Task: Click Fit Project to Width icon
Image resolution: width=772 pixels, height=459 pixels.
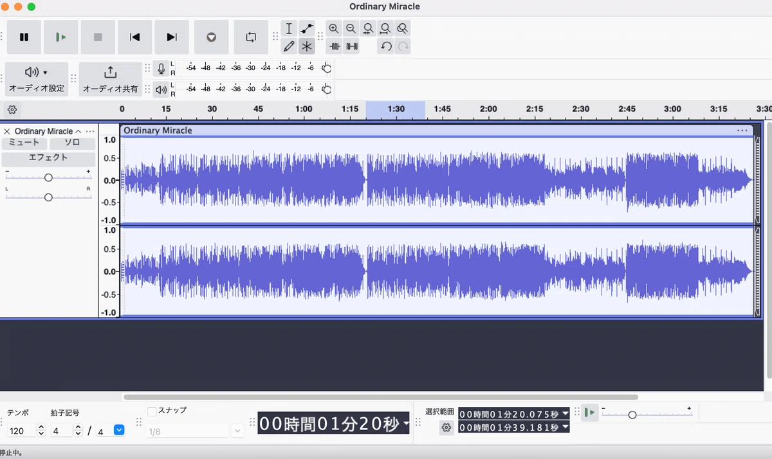Action: point(385,29)
